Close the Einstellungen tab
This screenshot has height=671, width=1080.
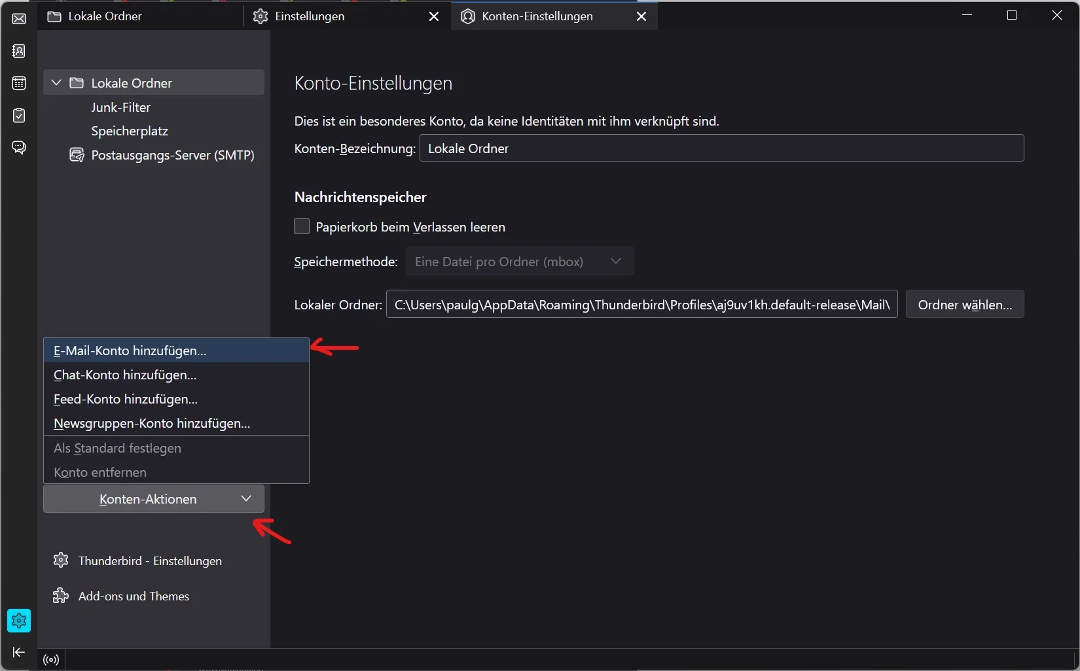[434, 16]
